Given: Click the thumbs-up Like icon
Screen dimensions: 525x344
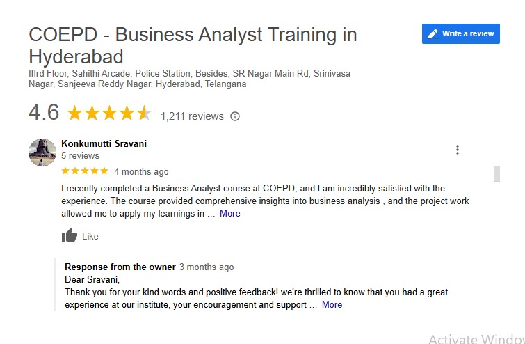Looking at the screenshot, I should 70,236.
